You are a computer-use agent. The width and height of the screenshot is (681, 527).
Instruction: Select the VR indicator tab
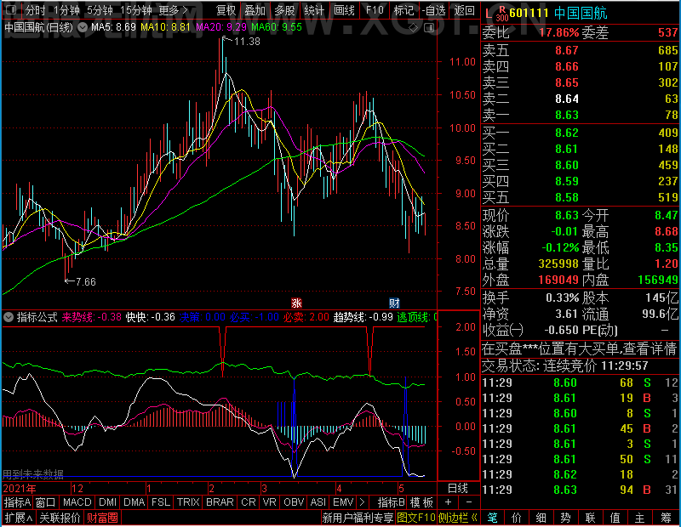point(269,502)
